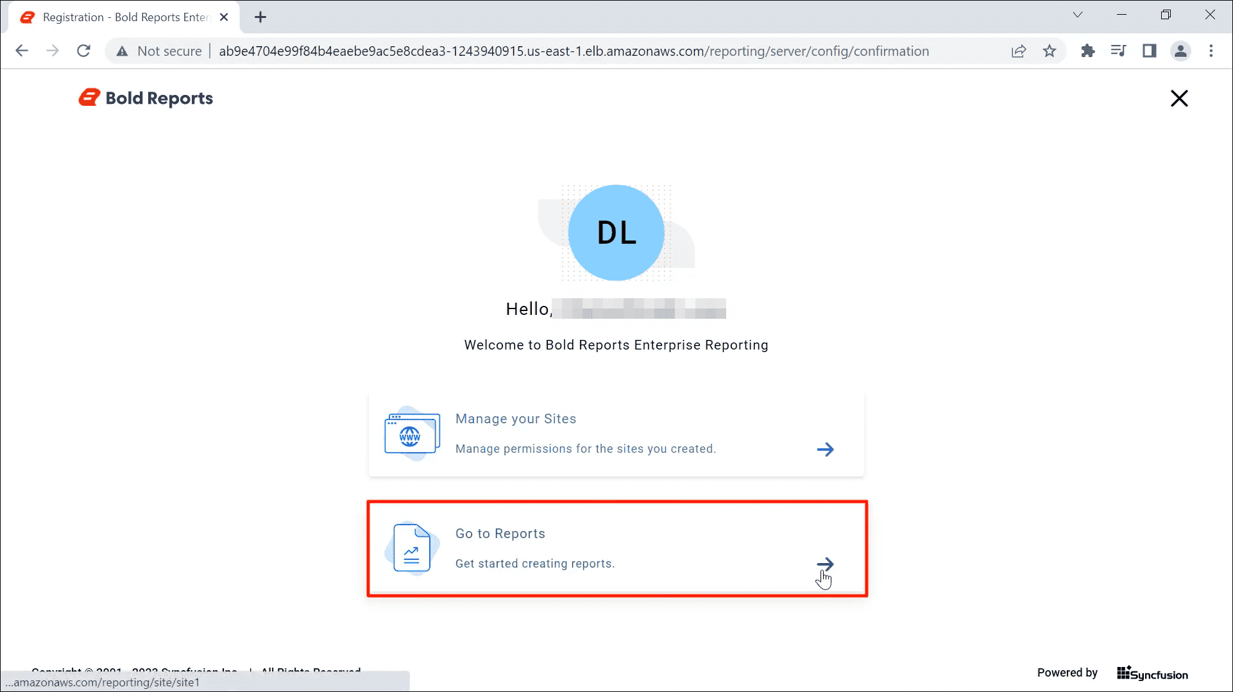This screenshot has width=1233, height=692.
Task: Click the Syncfusion logo
Action: tap(1152, 673)
